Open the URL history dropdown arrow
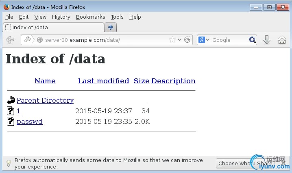The image size is (292, 173). 179,40
